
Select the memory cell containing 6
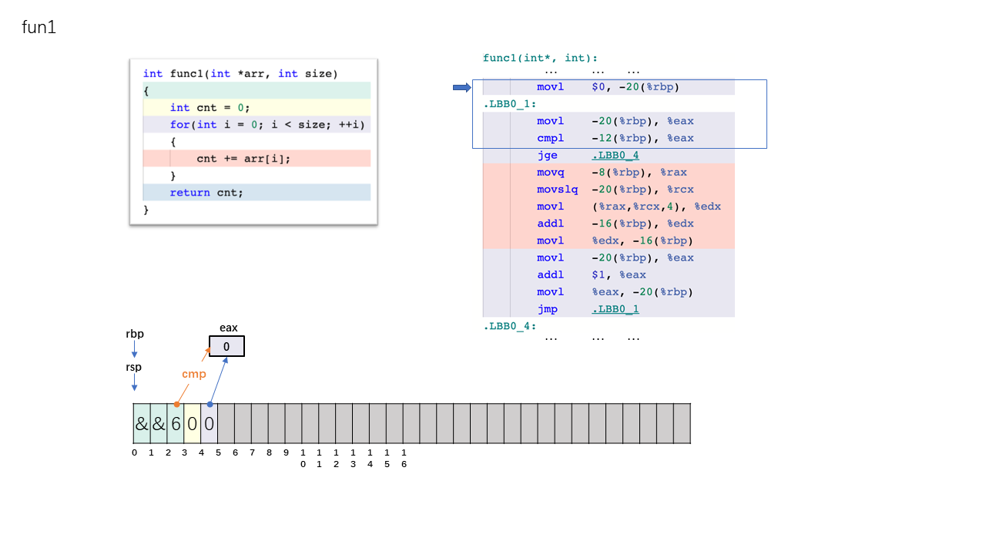point(176,423)
